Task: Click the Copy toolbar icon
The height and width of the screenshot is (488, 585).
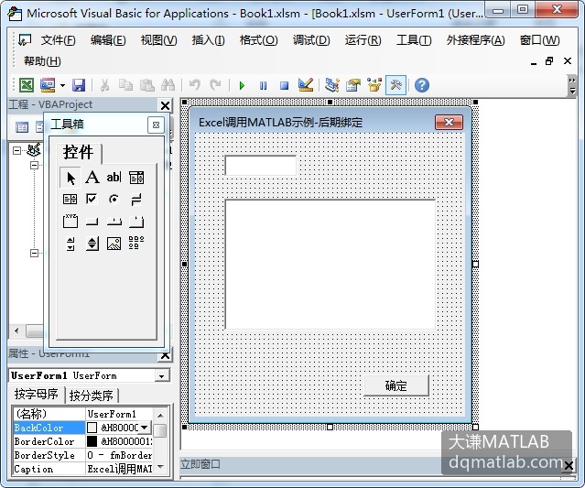Action: point(125,85)
